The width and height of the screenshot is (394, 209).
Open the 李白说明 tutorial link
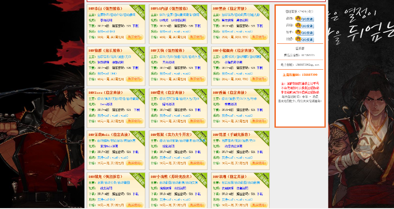click(x=106, y=20)
